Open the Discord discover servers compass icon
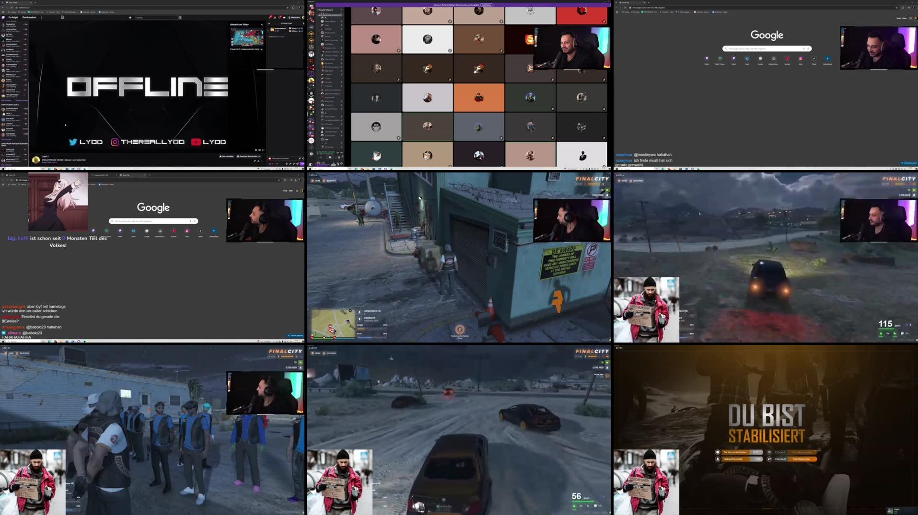 (x=311, y=153)
